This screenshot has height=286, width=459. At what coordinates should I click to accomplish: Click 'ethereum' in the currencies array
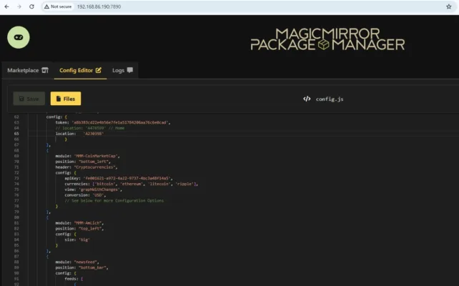(132, 184)
